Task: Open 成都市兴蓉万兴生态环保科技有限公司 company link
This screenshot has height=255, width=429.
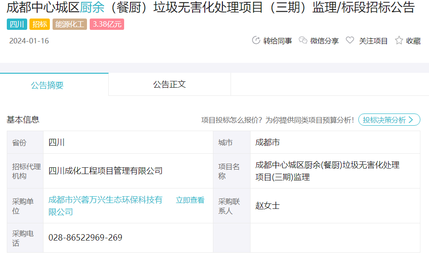Action: pyautogui.click(x=106, y=206)
